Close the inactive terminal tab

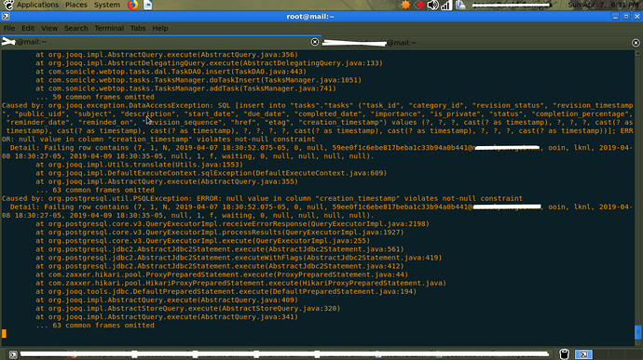[x=636, y=43]
